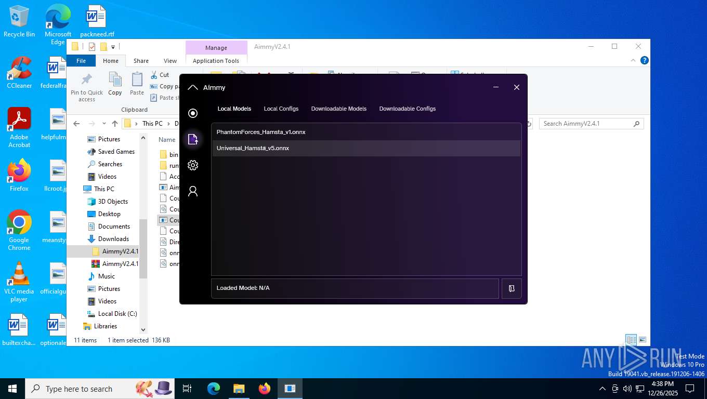Switch to Local Configs tab
The height and width of the screenshot is (399, 707).
281,109
